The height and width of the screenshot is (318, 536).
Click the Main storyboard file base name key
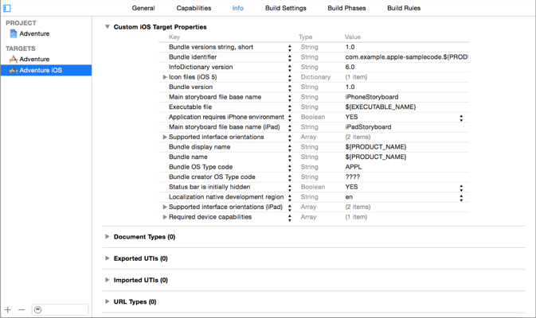pyautogui.click(x=215, y=97)
